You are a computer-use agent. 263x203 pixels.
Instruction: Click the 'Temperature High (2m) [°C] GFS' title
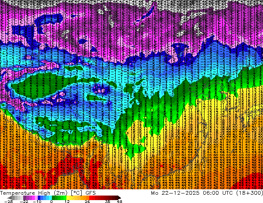tap(48, 193)
